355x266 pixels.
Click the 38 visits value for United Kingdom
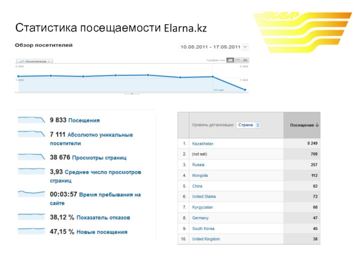pyautogui.click(x=315, y=239)
